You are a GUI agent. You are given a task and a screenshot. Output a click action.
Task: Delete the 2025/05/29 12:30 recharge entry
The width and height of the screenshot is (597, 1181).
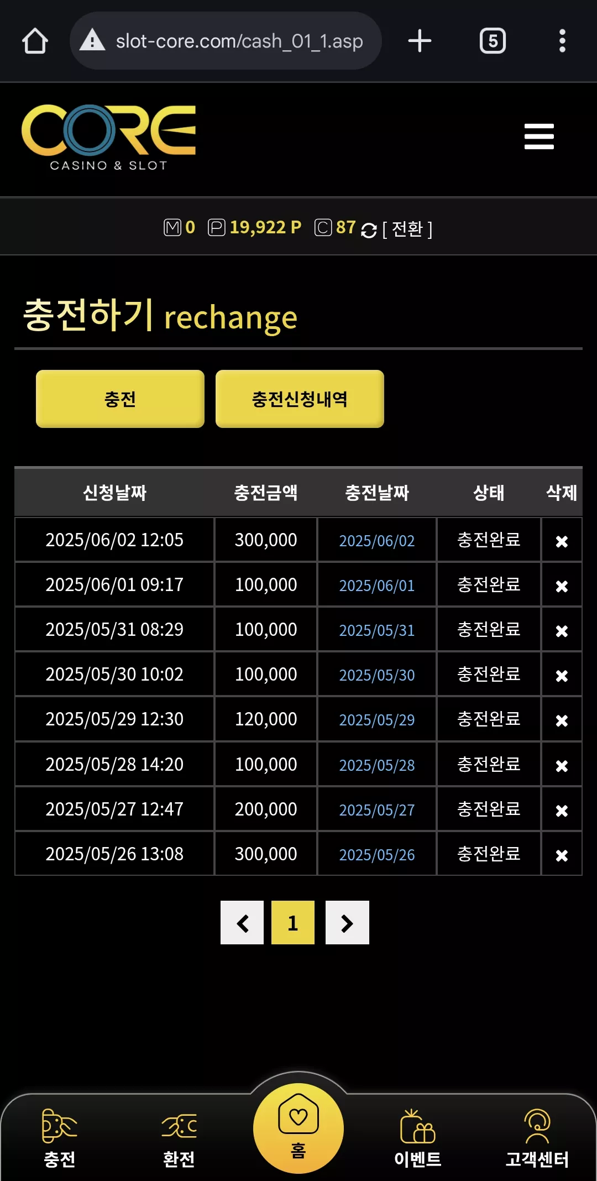click(562, 720)
